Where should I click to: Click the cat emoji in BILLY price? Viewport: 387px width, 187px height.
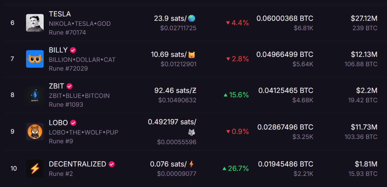point(192,55)
